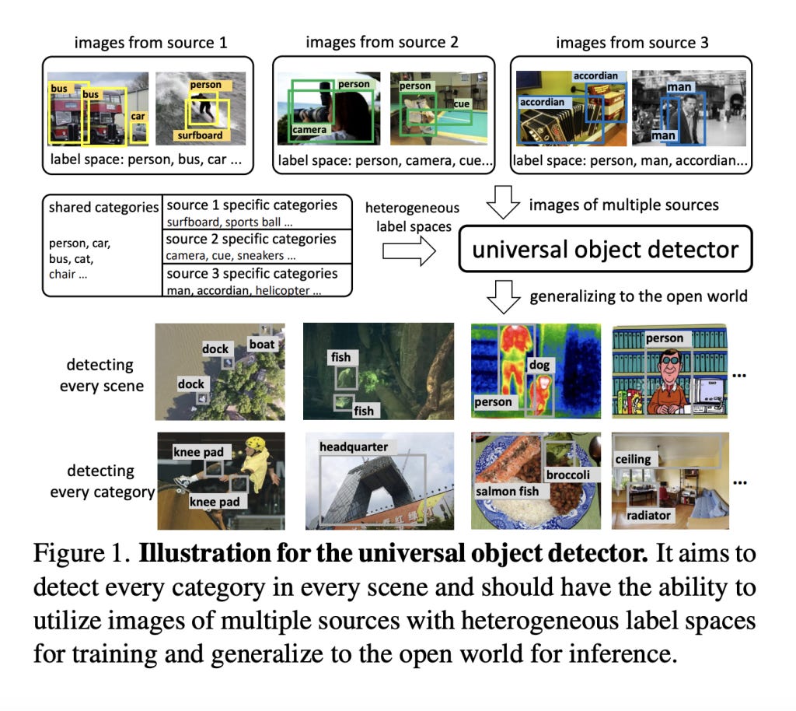Click 'source 1 specific categories' cell

(252, 205)
